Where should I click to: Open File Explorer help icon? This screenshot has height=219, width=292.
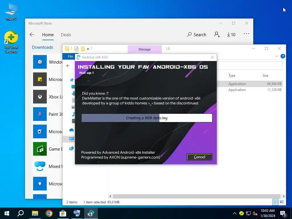coord(283,56)
